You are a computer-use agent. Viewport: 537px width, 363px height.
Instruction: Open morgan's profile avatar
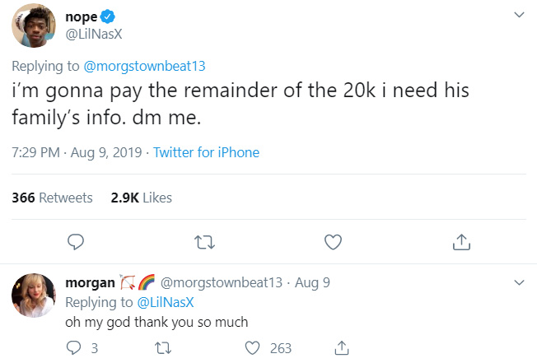click(x=34, y=296)
